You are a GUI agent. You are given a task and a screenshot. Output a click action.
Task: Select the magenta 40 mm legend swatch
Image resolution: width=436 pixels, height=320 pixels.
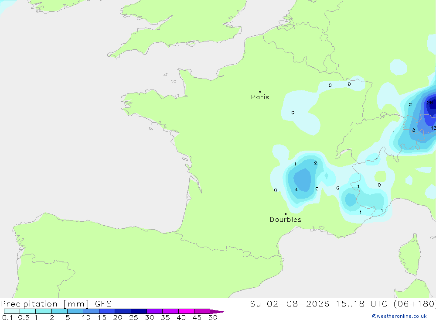pos(186,311)
